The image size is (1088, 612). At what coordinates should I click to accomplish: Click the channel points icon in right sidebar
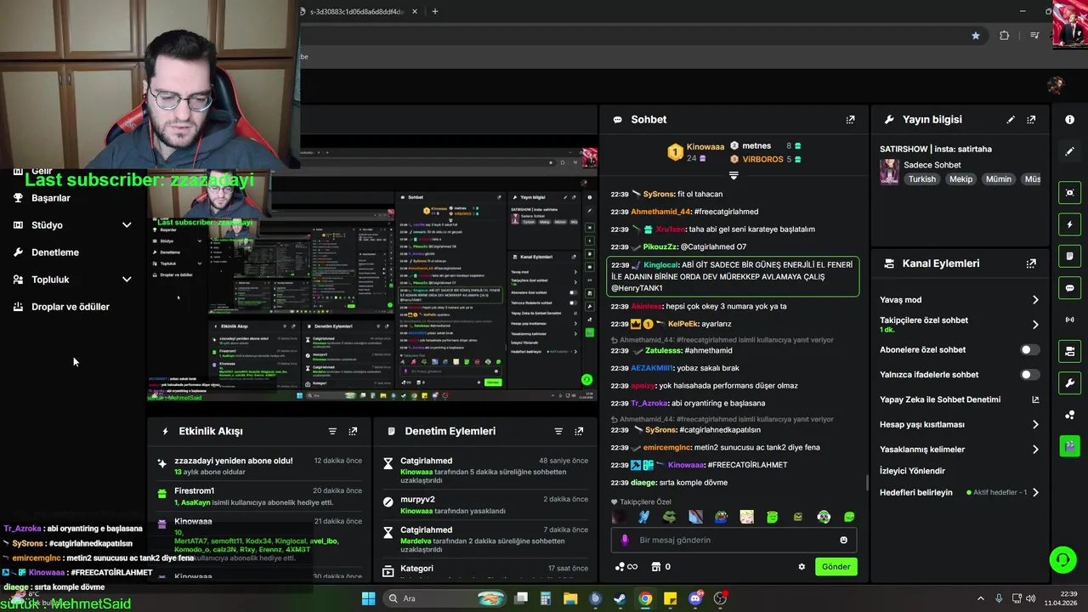pyautogui.click(x=1070, y=415)
